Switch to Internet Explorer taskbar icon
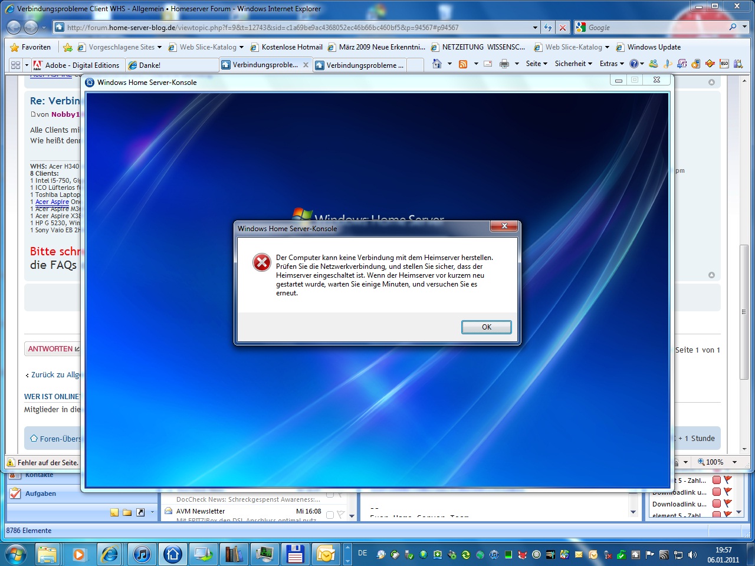The image size is (755, 566). [x=110, y=554]
